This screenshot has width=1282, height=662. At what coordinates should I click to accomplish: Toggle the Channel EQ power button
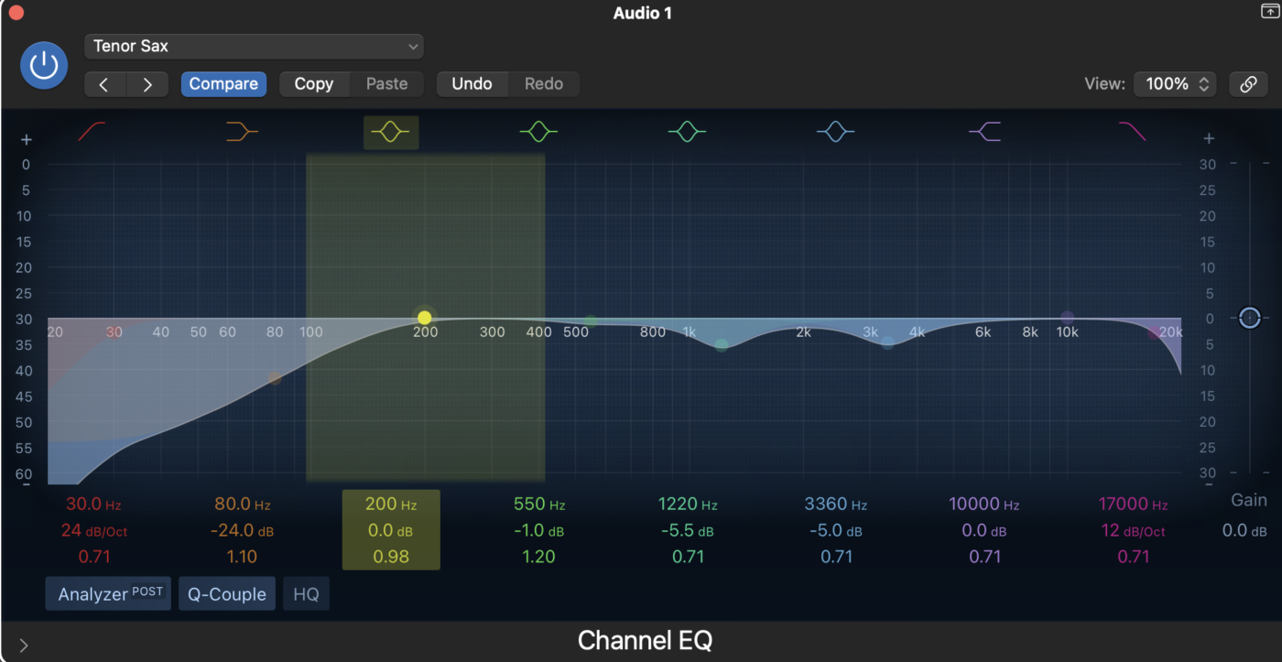[x=44, y=65]
